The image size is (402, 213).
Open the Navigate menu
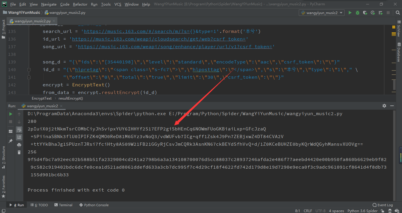pyautogui.click(x=49, y=4)
